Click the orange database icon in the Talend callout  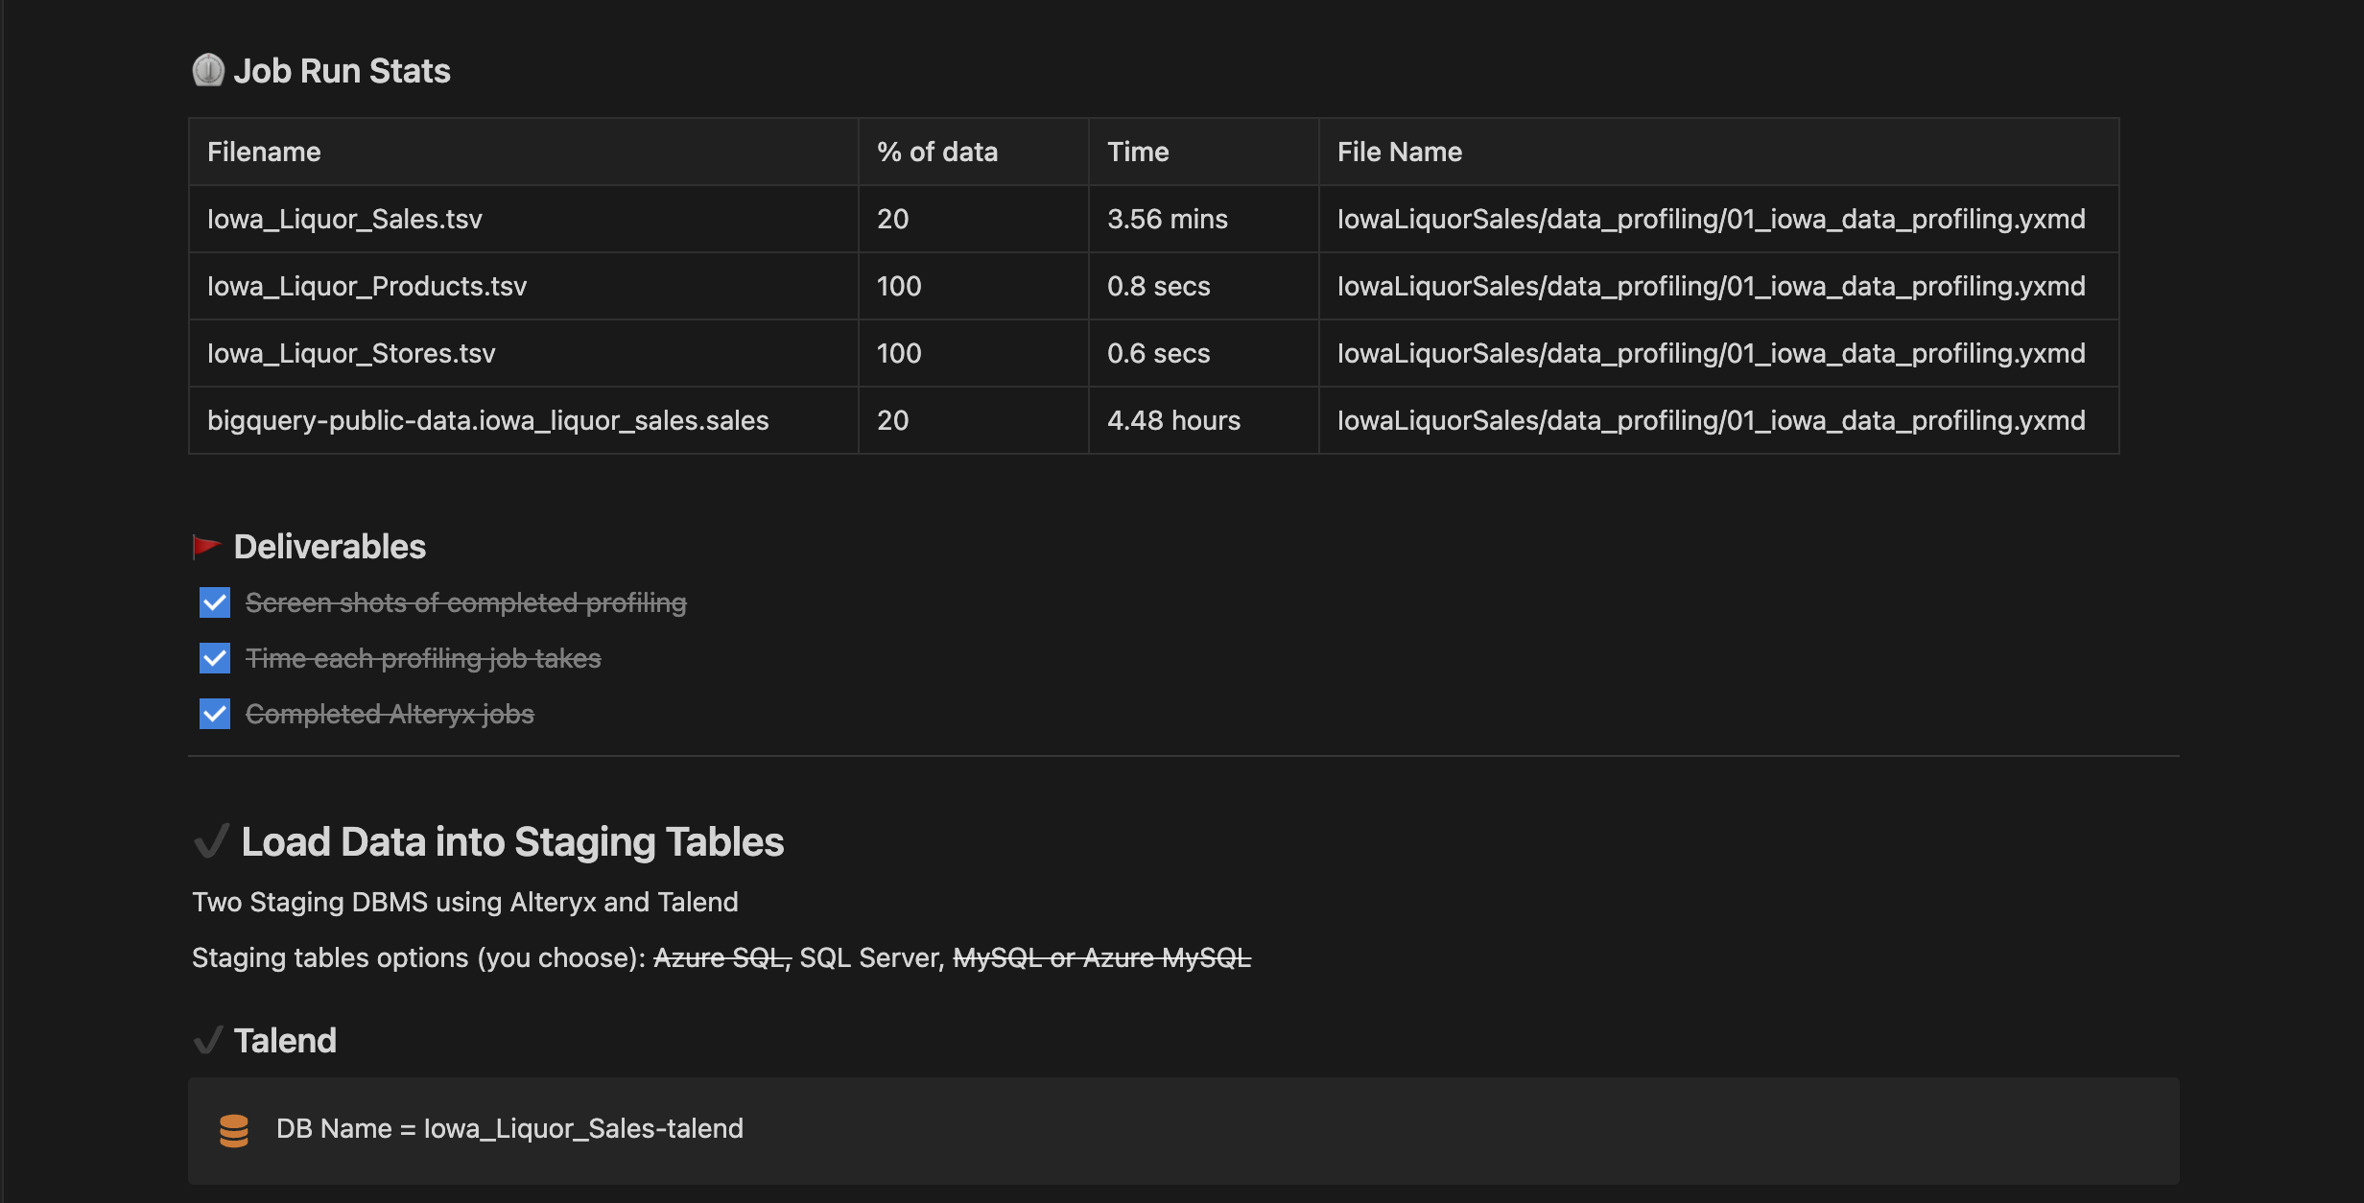(x=235, y=1130)
